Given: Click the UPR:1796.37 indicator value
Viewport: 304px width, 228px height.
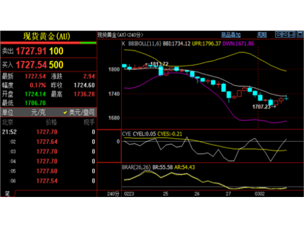Looking at the screenshot, I should pos(206,44).
